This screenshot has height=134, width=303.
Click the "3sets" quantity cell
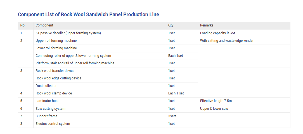tap(172, 116)
